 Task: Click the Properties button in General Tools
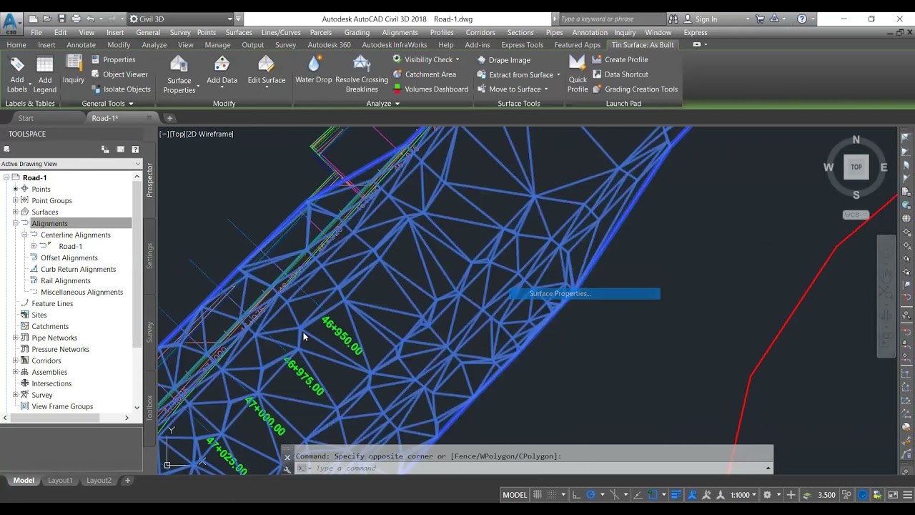click(x=114, y=59)
